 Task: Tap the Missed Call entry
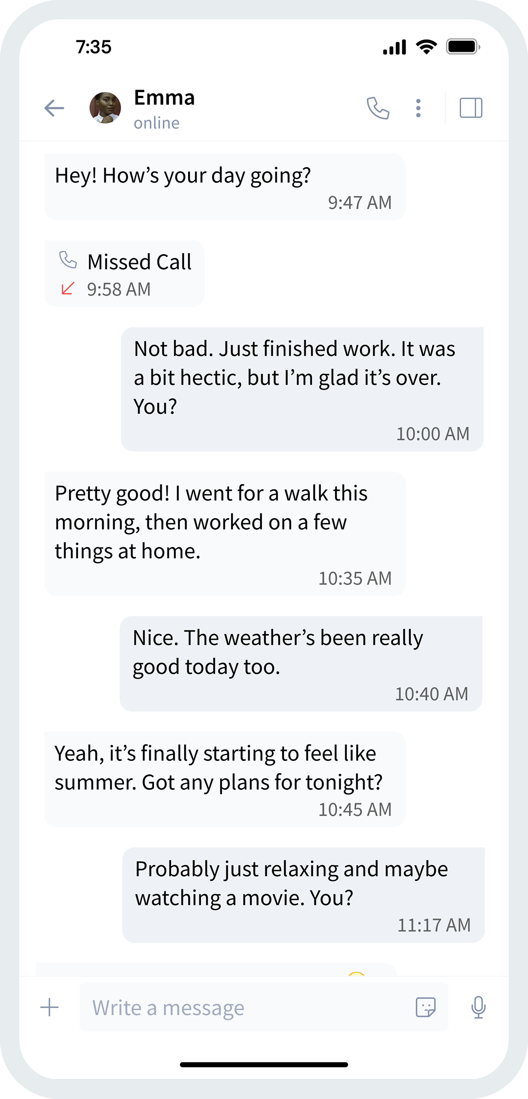coord(125,274)
